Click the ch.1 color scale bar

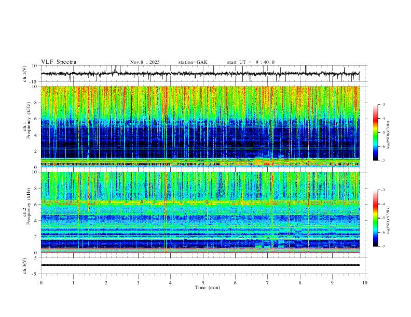pos(375,133)
